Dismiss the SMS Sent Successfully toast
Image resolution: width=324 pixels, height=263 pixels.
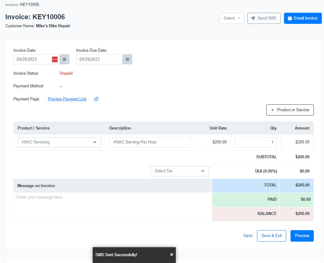[x=171, y=255]
